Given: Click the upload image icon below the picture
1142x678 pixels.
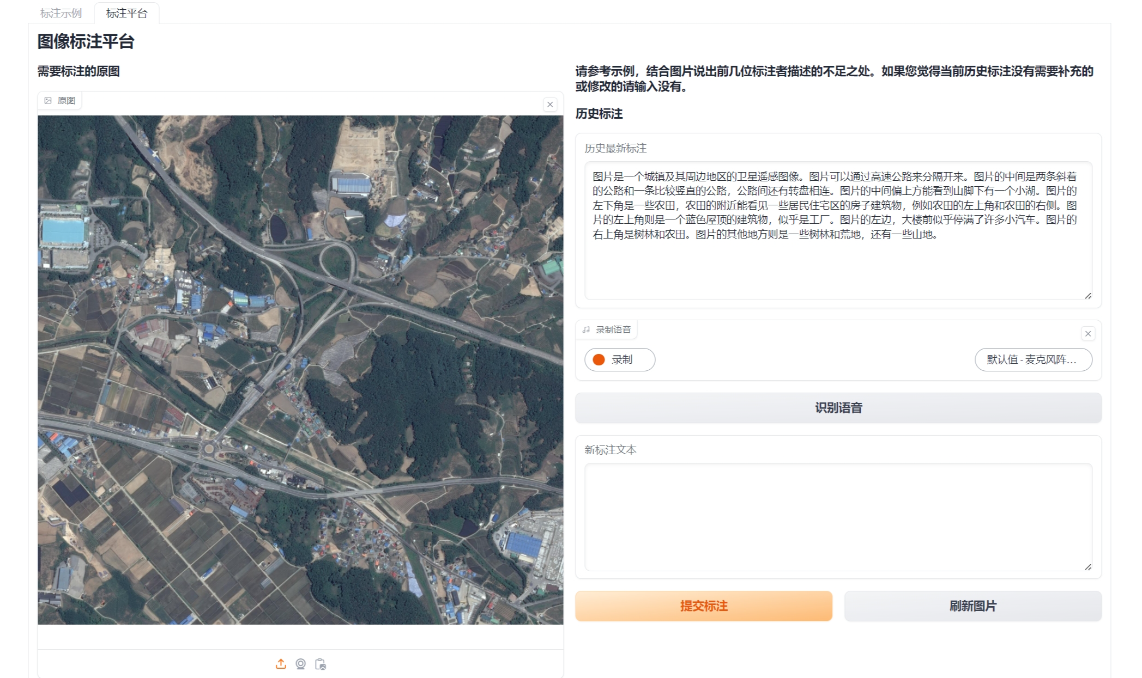Looking at the screenshot, I should [x=281, y=664].
